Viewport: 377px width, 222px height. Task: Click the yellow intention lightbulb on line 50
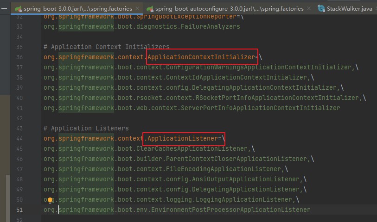50,200
